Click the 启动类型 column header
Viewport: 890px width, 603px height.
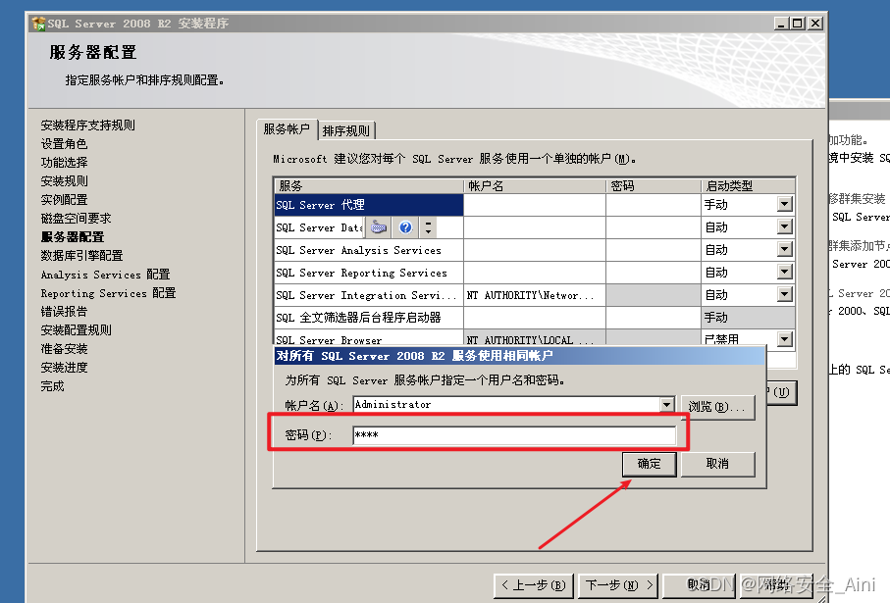[748, 186]
